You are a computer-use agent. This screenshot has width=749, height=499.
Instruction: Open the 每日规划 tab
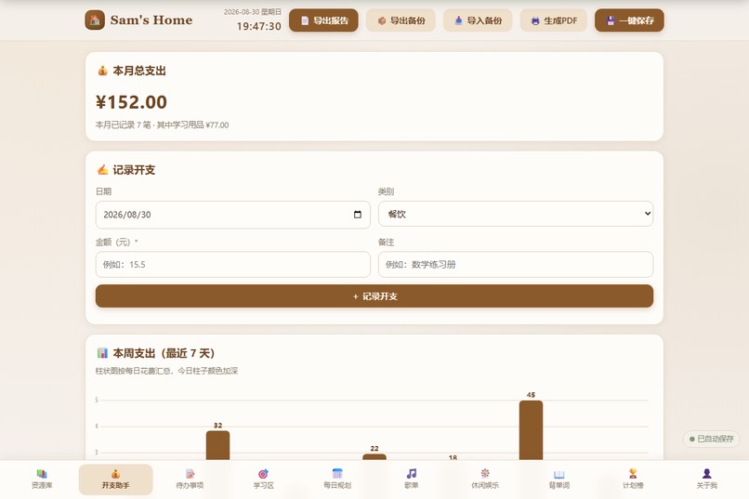pos(337,479)
